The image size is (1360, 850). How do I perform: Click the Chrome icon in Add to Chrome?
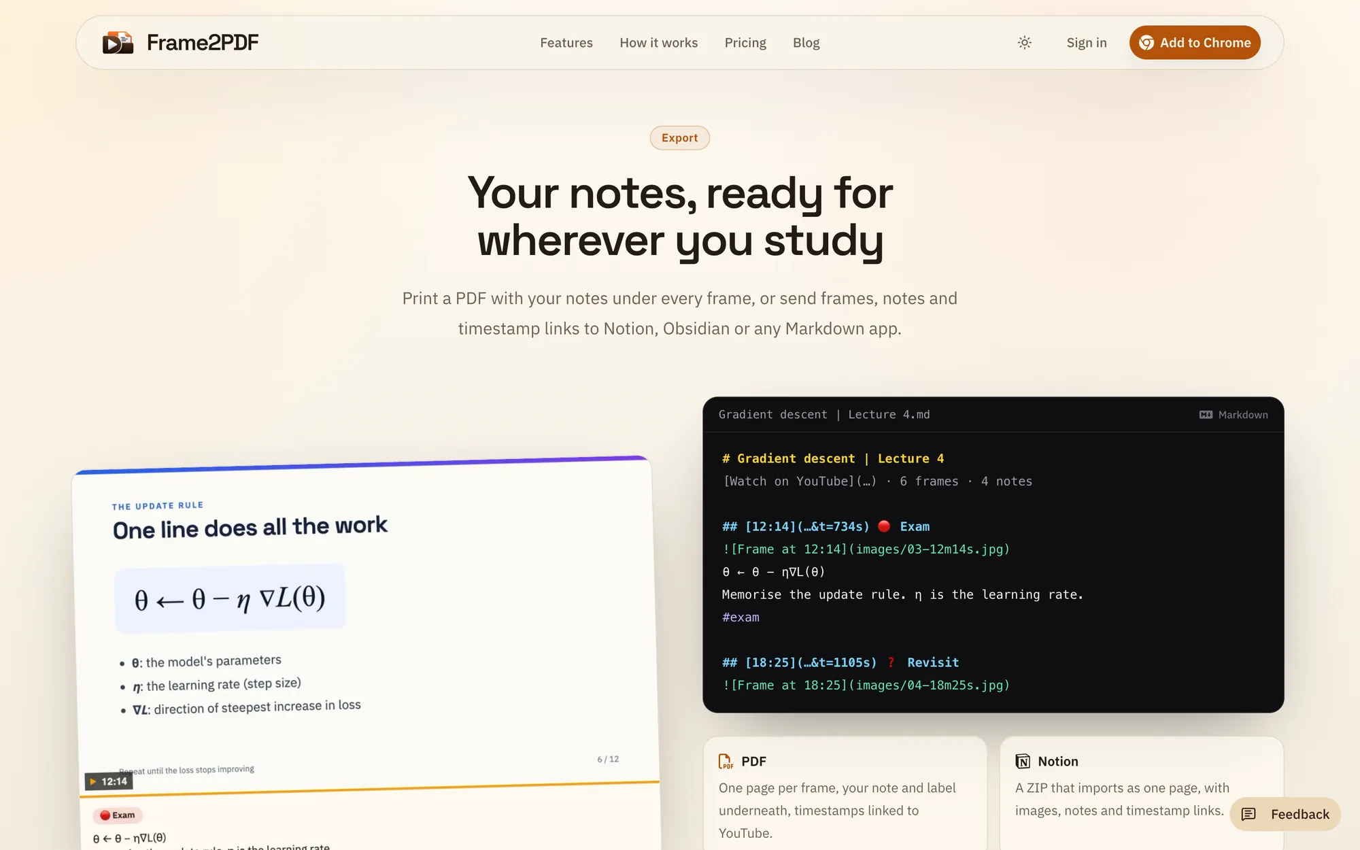coord(1146,43)
